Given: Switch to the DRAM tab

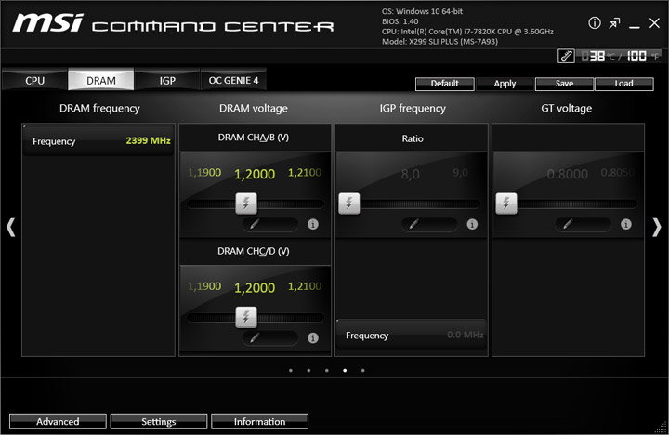Looking at the screenshot, I should tap(101, 80).
